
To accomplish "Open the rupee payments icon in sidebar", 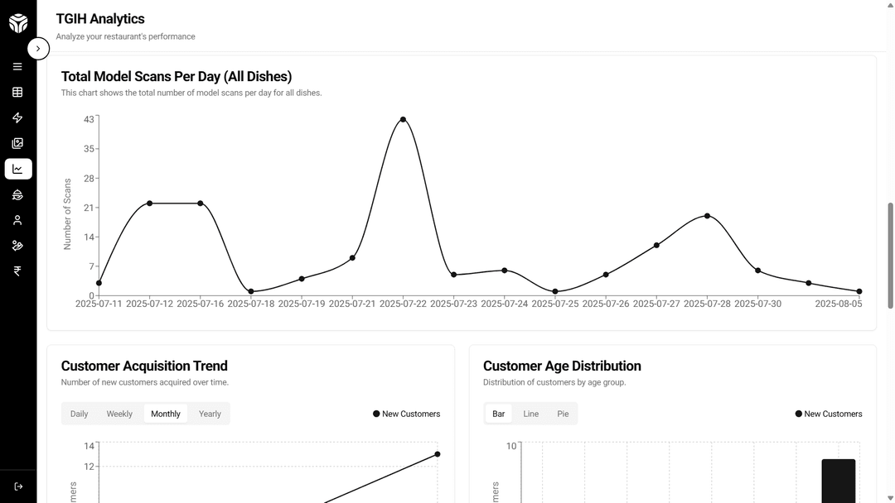I will pyautogui.click(x=17, y=271).
